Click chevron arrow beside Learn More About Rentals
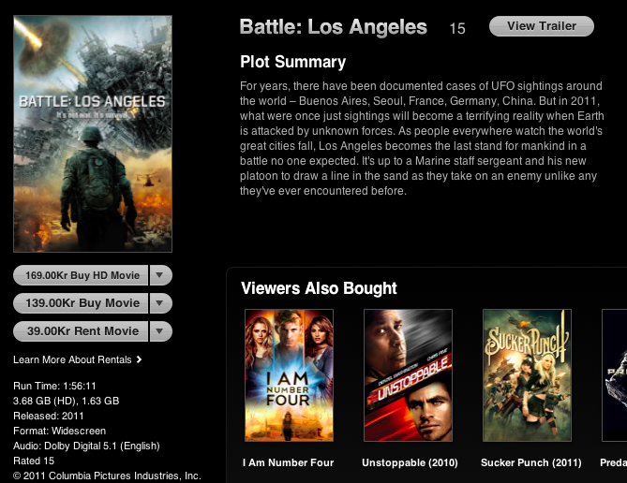 coord(139,359)
